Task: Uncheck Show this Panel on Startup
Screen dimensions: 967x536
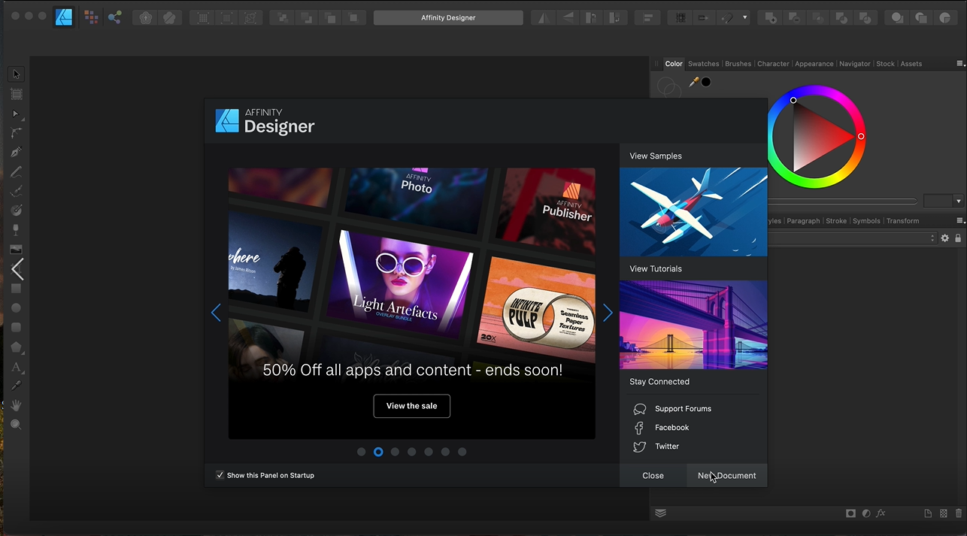Action: [220, 475]
